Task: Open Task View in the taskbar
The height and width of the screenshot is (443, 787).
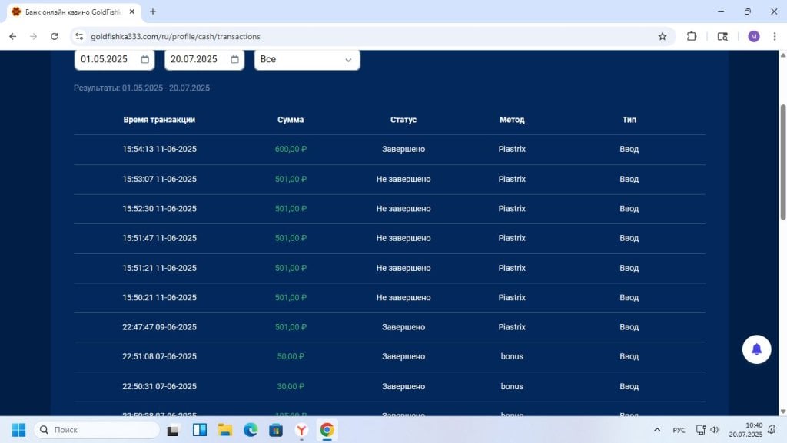Action: pyautogui.click(x=173, y=429)
